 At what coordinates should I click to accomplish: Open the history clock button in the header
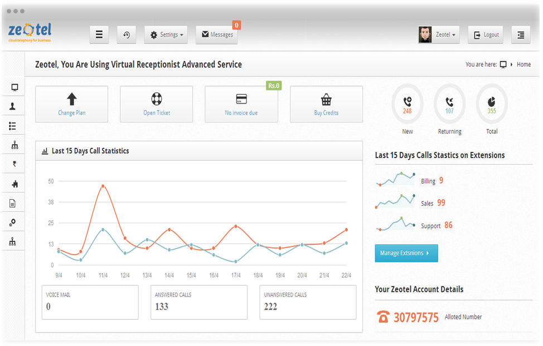(127, 34)
